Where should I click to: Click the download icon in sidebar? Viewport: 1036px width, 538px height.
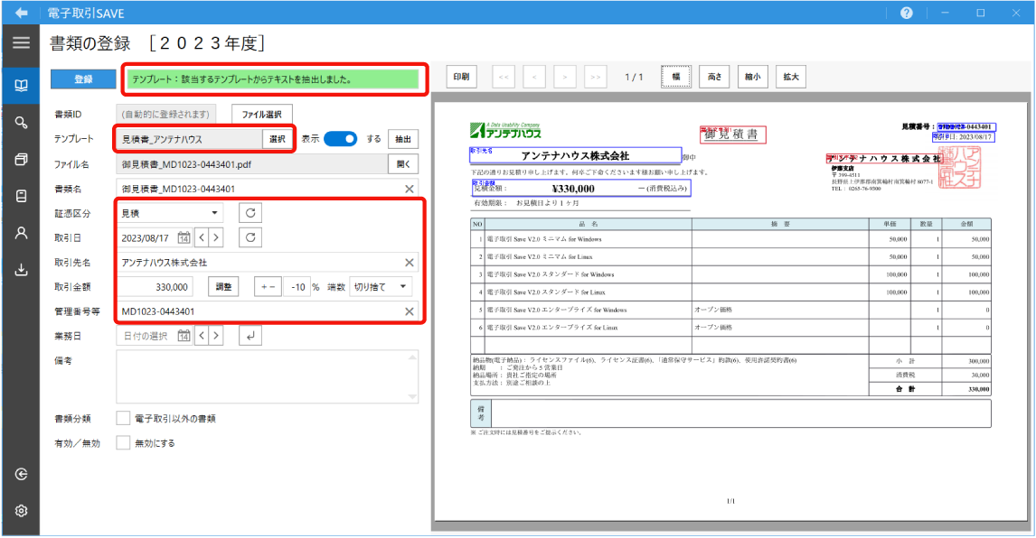21,269
